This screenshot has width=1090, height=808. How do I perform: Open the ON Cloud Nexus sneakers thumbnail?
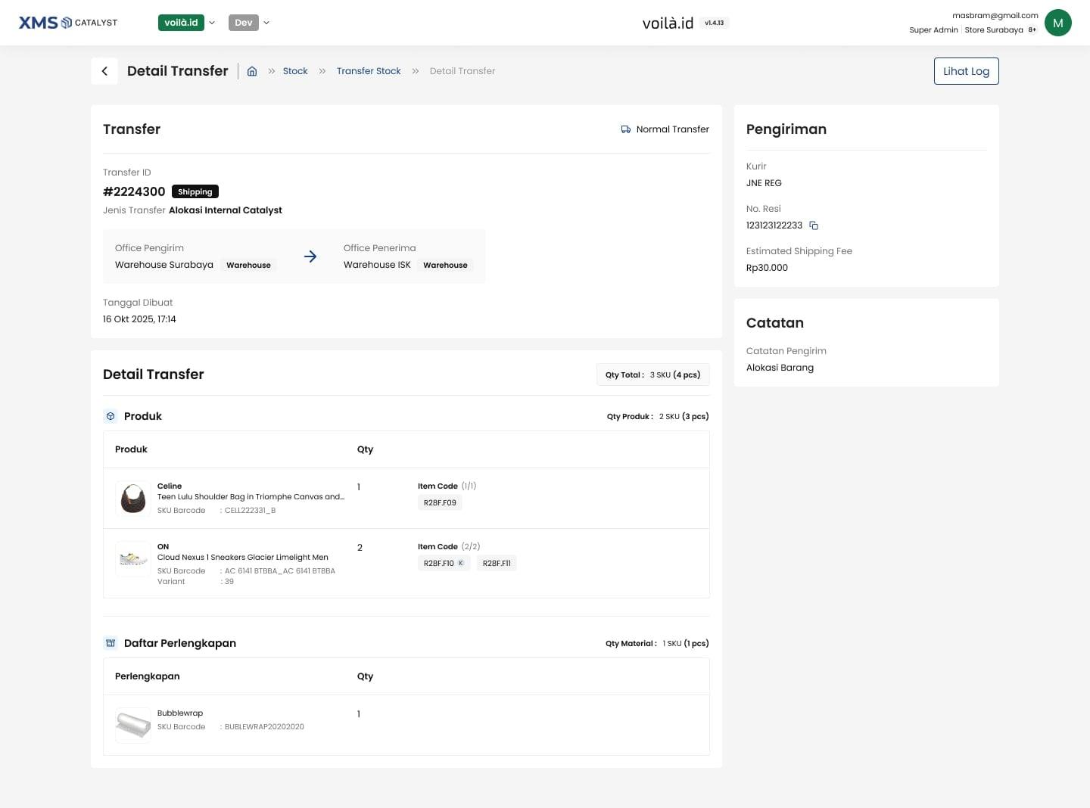(133, 559)
